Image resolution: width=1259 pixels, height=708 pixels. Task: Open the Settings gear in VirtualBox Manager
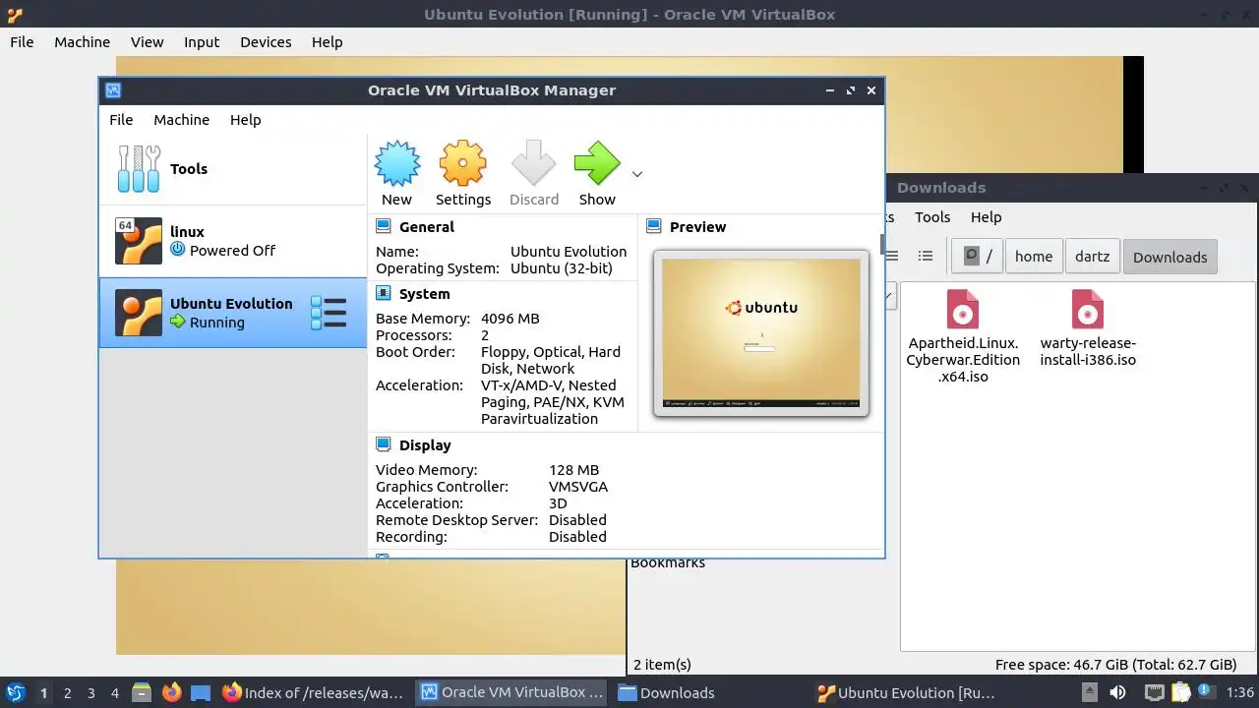tap(463, 163)
